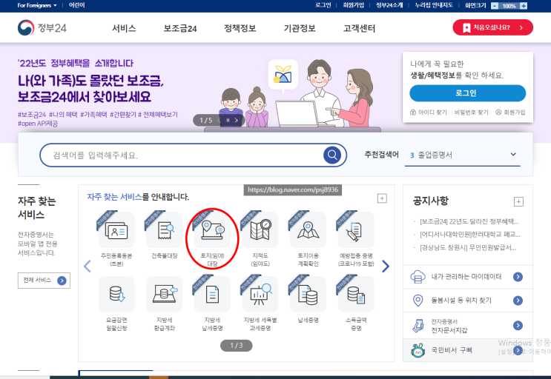Screen dimensions: 551x379
Task: Decrease screen size with minus button
Action: point(495,6)
